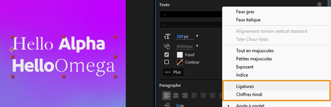Click the kerning V/A icon
This screenshot has width=331, height=107.
[x=167, y=46]
